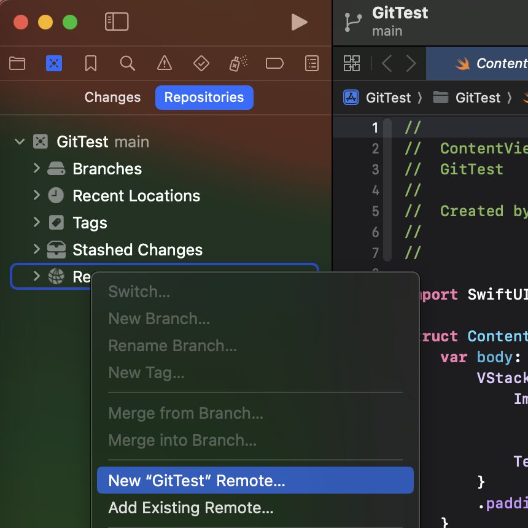Viewport: 528px width, 528px height.
Task: Run the project with the play button
Action: [x=299, y=22]
